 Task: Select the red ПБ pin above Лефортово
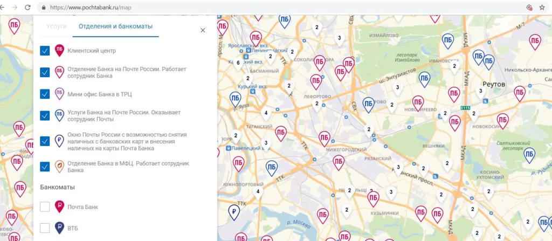point(316,82)
